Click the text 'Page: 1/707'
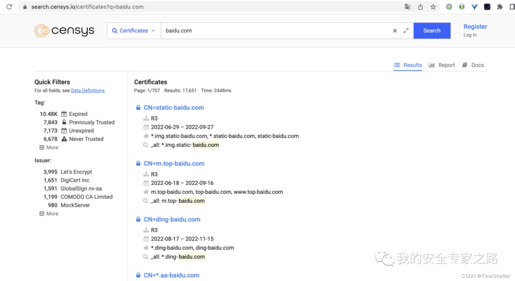 pyautogui.click(x=147, y=90)
